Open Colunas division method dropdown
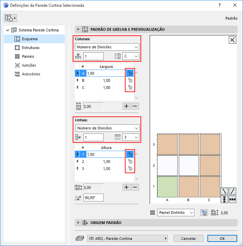The height and width of the screenshot is (246, 243). [107, 47]
